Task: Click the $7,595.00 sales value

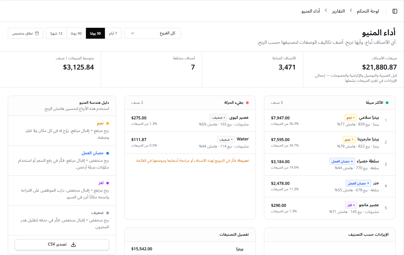Action: (x=280, y=140)
